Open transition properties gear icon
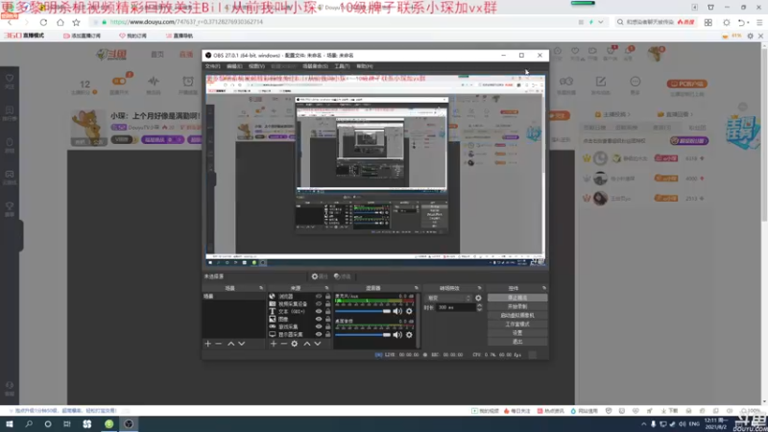Viewport: 768px width, 432px height. (x=478, y=298)
